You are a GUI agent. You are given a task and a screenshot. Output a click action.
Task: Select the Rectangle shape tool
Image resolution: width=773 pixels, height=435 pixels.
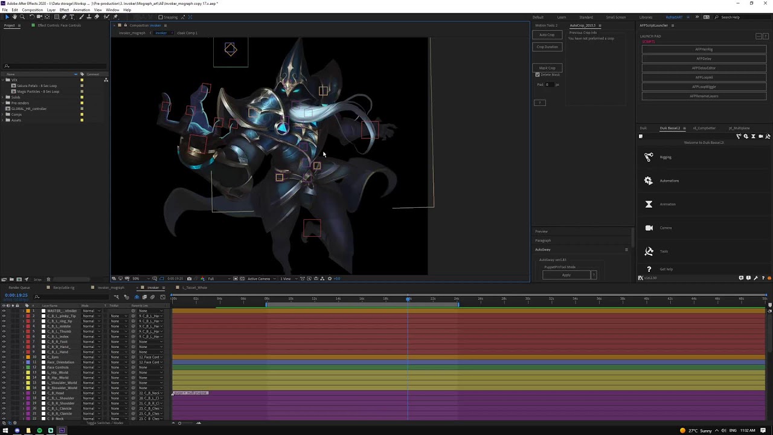[x=57, y=17]
